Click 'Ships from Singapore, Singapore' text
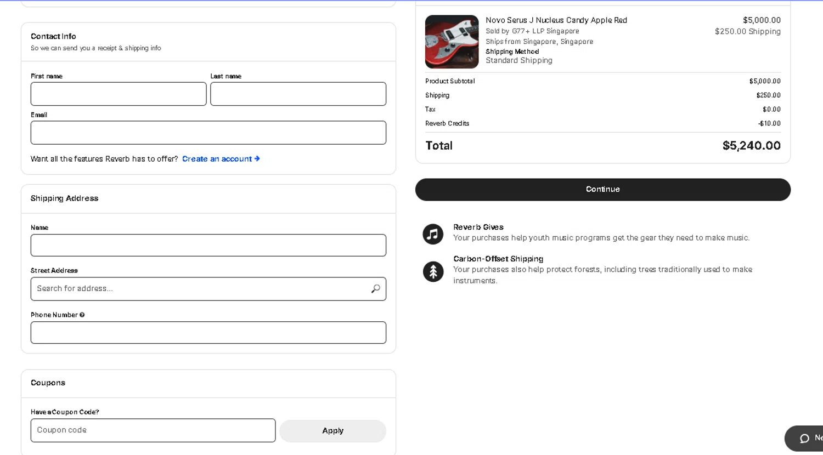This screenshot has height=455, width=823. click(539, 42)
